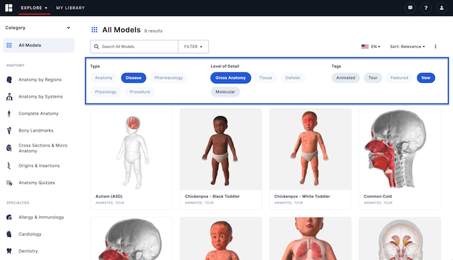Collapse the FILTER panel button
Image resolution: width=453 pixels, height=260 pixels.
pos(193,47)
